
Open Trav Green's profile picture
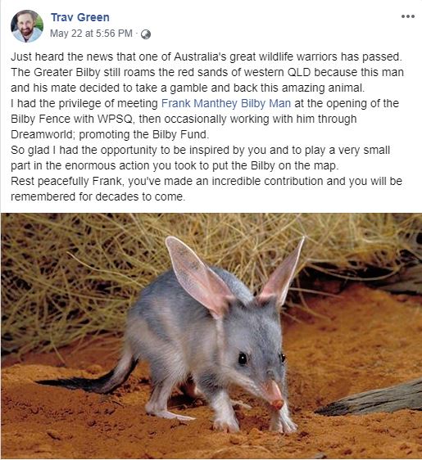tap(27, 26)
